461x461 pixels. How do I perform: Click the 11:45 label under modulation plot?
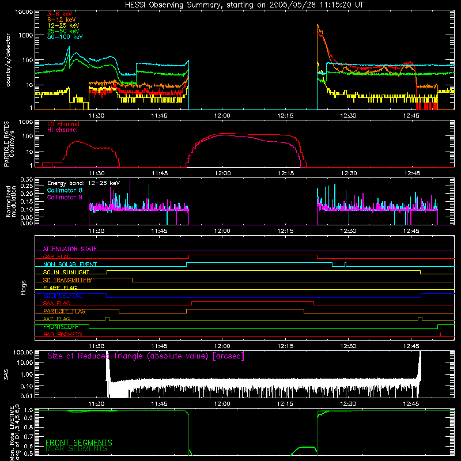click(x=159, y=231)
